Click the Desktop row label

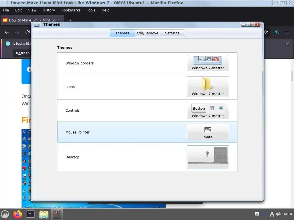[x=72, y=157]
